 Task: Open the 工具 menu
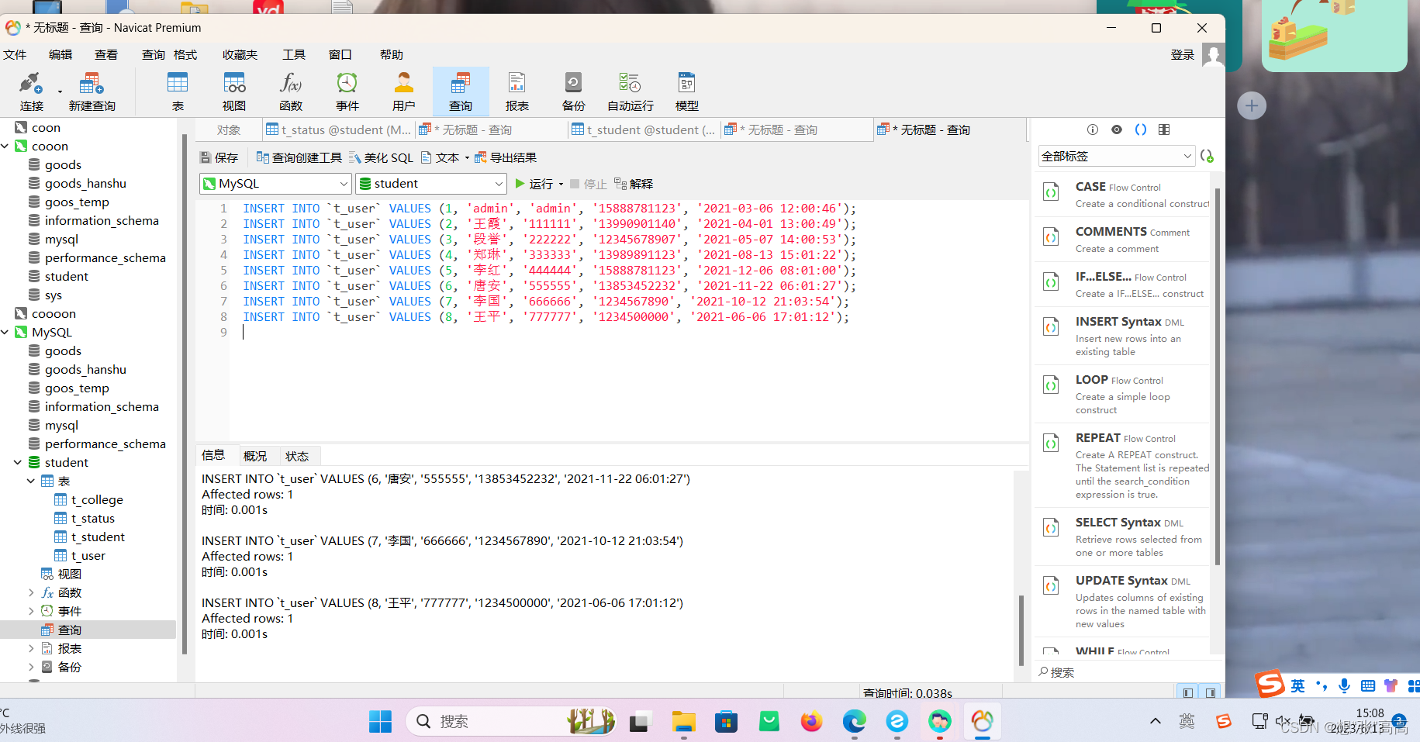pos(293,54)
